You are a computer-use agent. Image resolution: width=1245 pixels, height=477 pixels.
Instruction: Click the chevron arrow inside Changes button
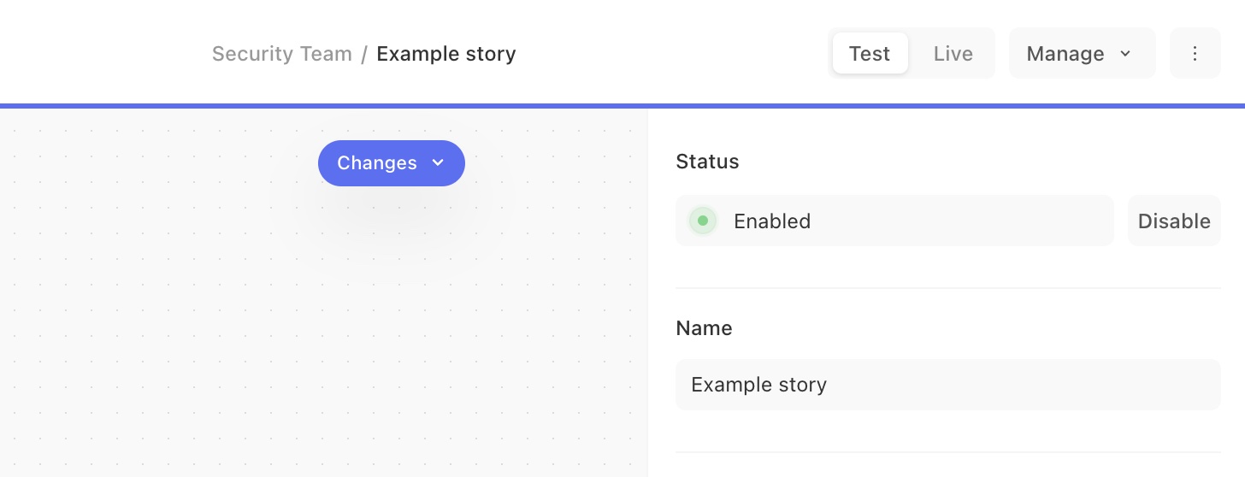(438, 162)
